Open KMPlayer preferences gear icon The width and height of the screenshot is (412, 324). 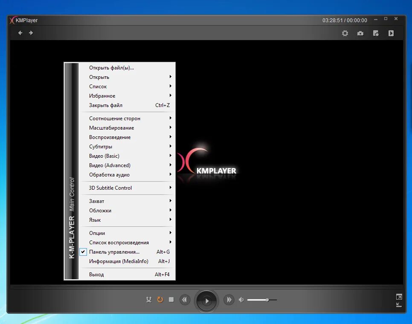pyautogui.click(x=345, y=33)
